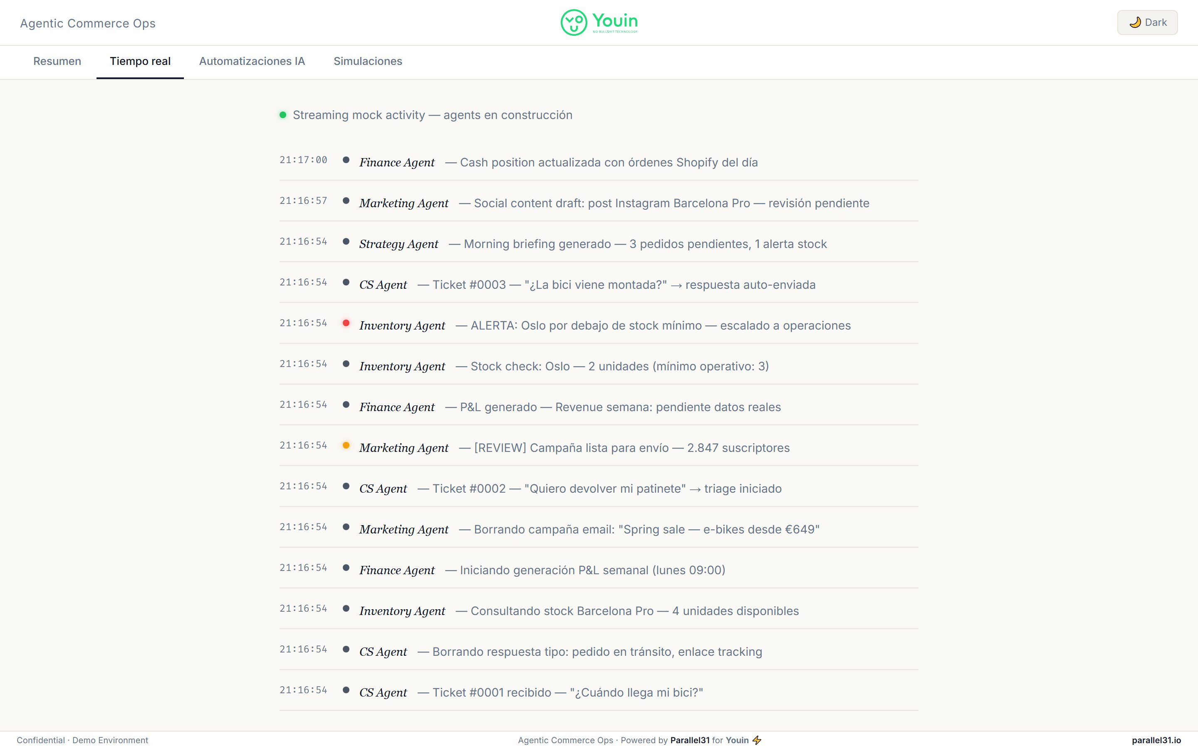
Task: Click Strategy Agent label
Action: (x=399, y=244)
